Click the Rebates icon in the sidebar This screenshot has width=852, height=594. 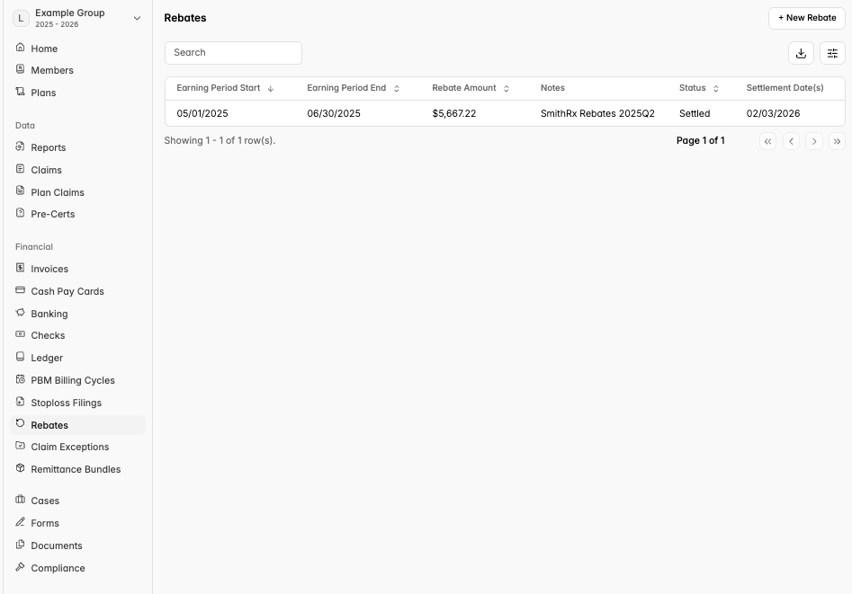point(20,423)
